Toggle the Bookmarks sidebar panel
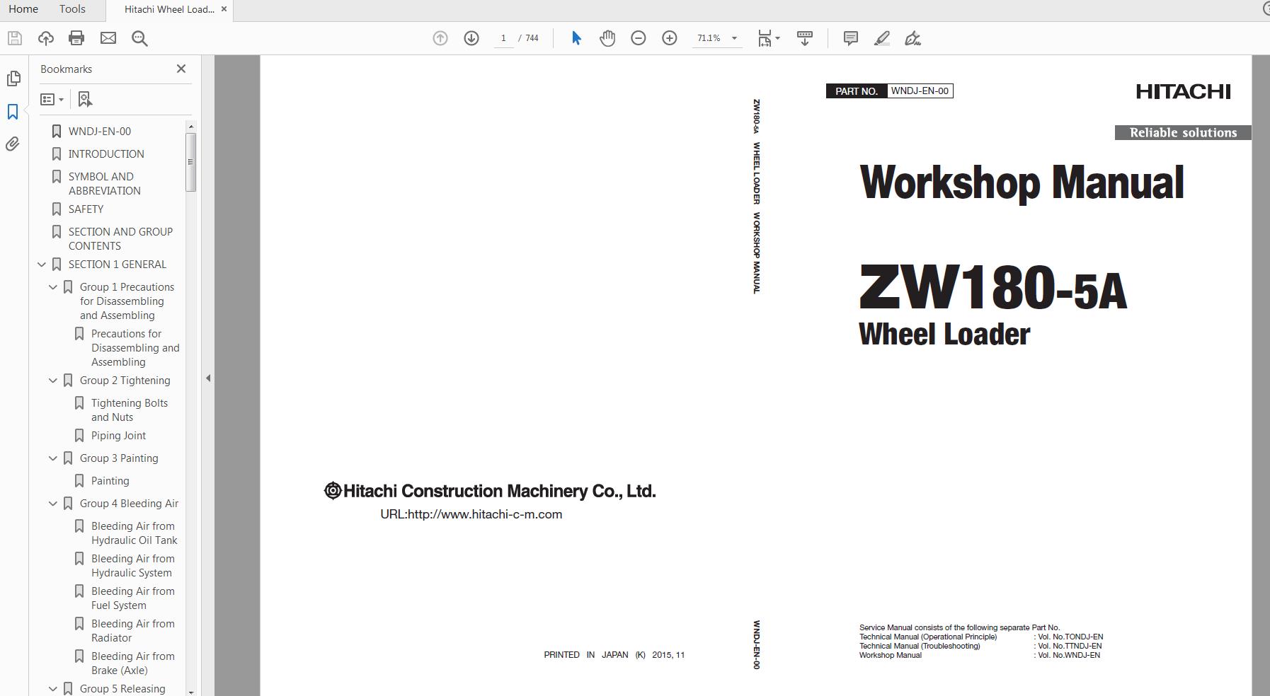 coord(13,111)
